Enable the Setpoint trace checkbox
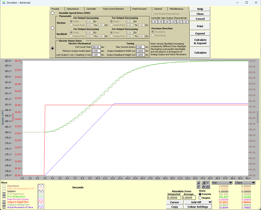Screen dimensions: 261x210 [4, 191]
